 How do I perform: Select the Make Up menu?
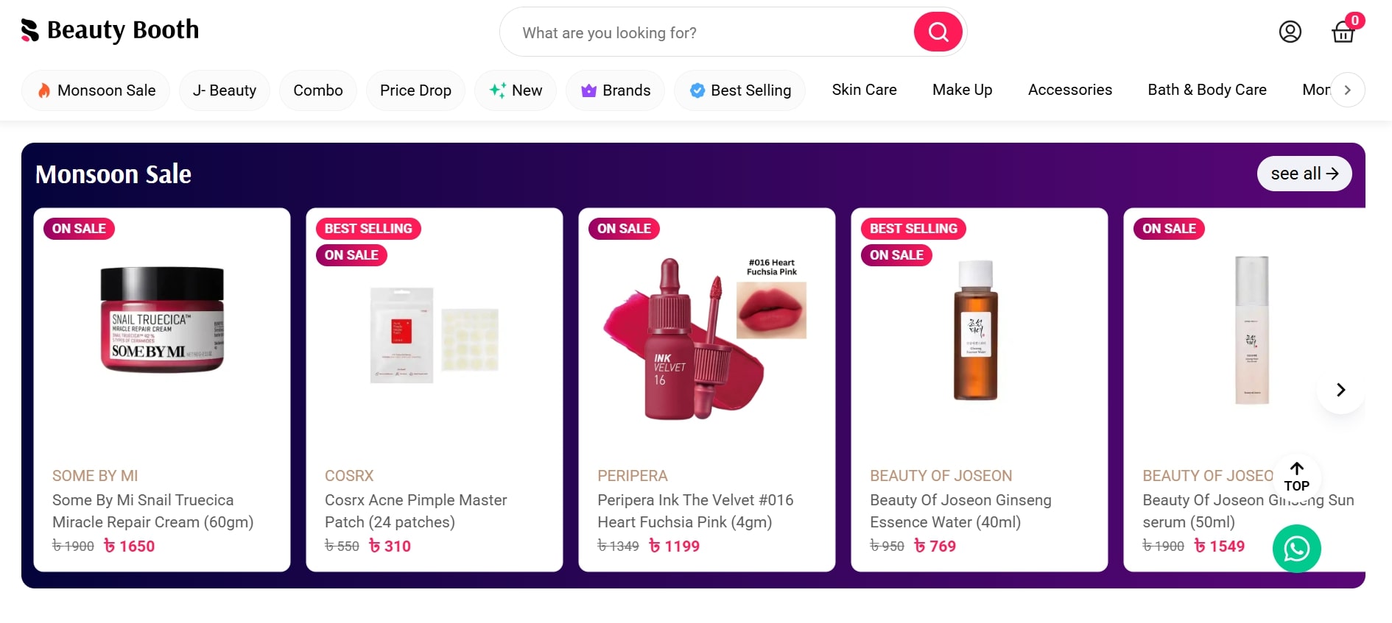pyautogui.click(x=962, y=90)
